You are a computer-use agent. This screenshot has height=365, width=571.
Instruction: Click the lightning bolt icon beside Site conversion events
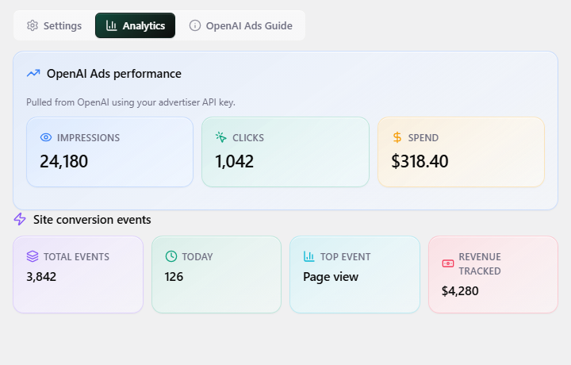[x=20, y=219]
